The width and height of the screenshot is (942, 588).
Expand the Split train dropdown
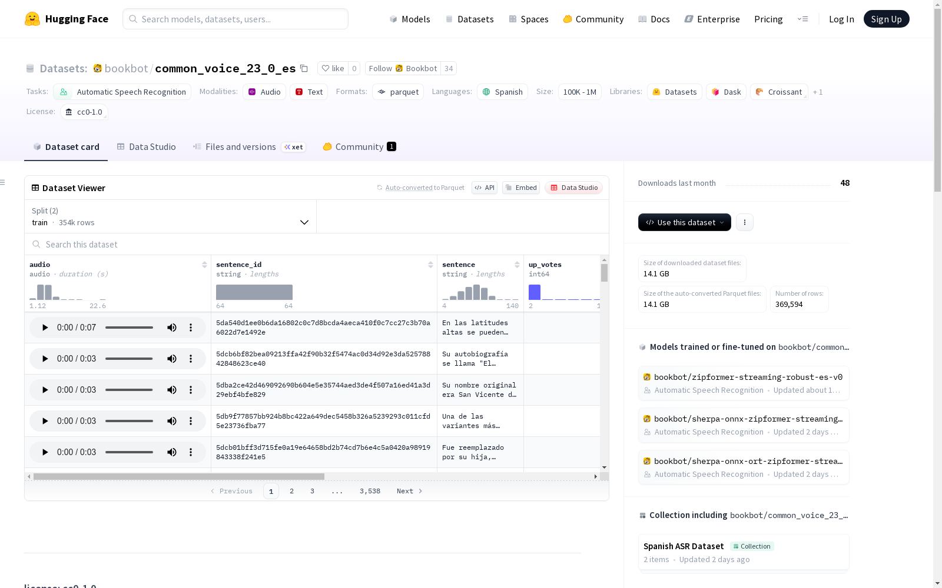click(x=170, y=216)
